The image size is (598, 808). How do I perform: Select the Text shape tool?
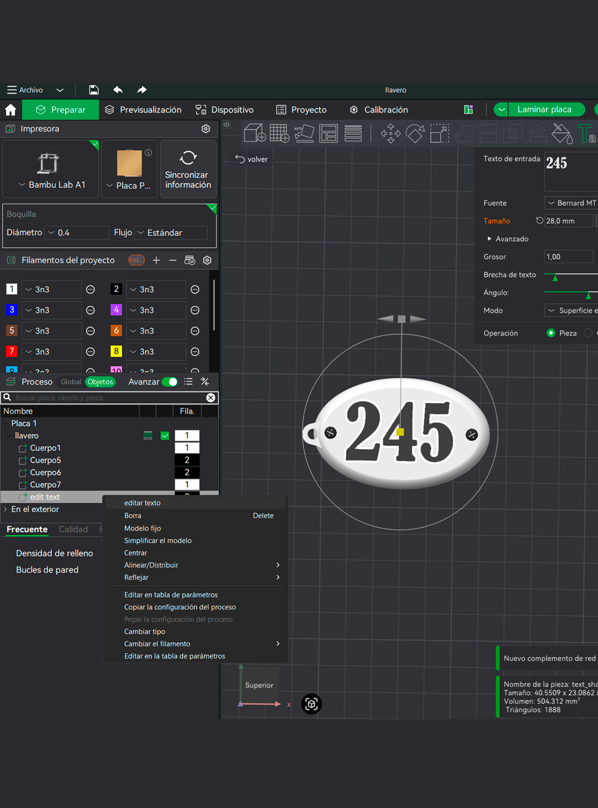point(586,133)
